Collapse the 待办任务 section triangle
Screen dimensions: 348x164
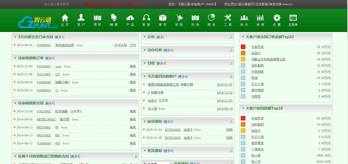pos(145,50)
